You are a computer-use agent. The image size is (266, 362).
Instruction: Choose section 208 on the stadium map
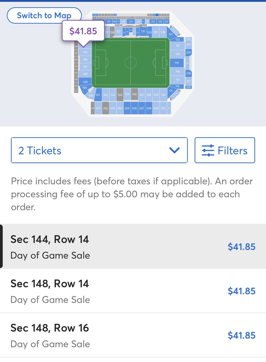coord(149,108)
